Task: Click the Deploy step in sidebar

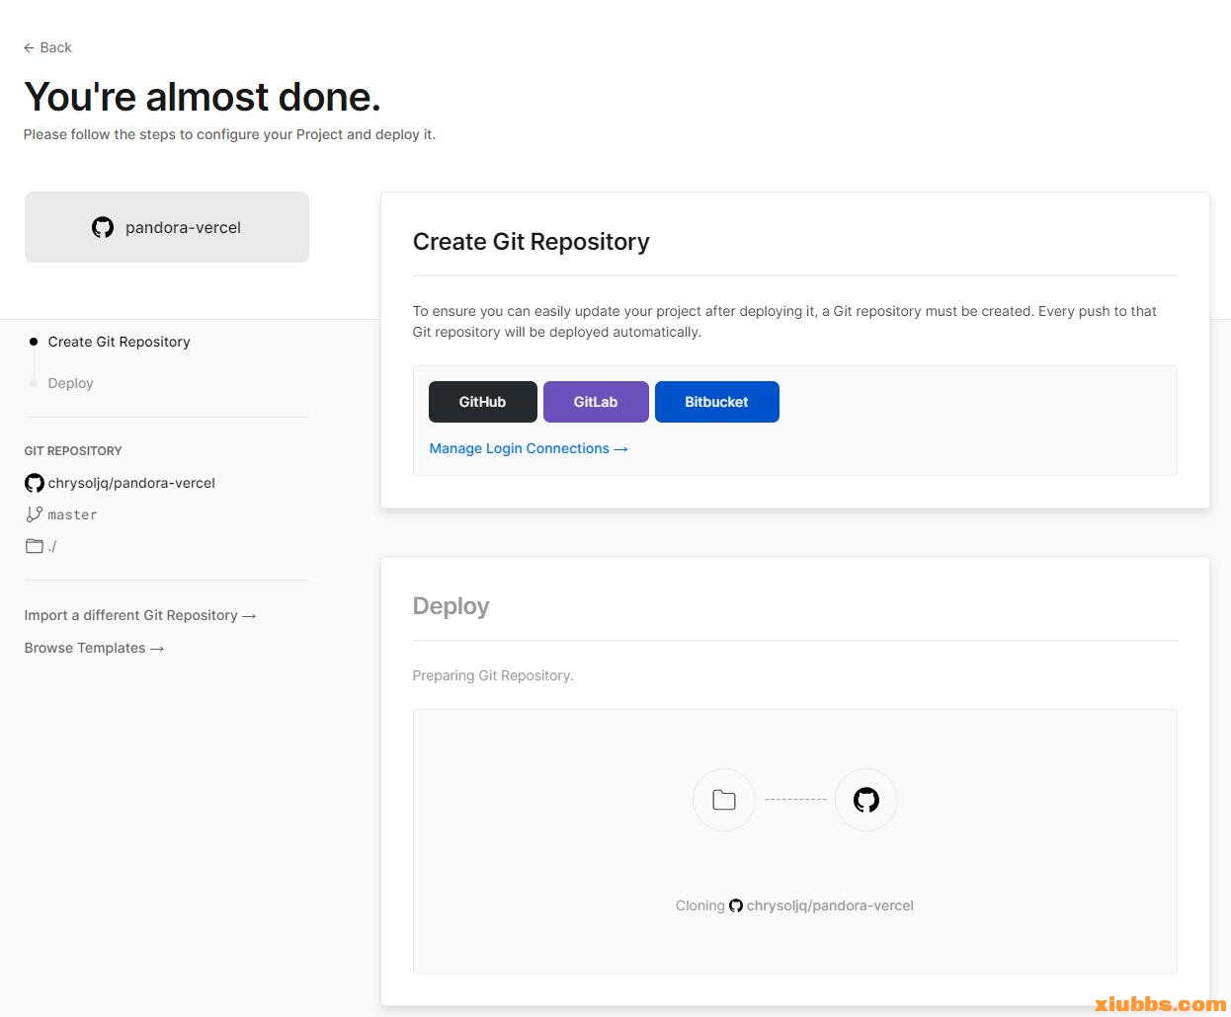Action: (70, 383)
